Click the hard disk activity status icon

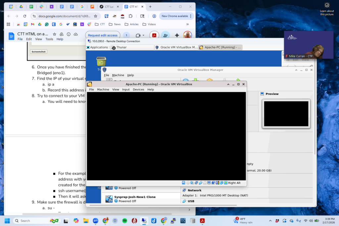click(184, 183)
